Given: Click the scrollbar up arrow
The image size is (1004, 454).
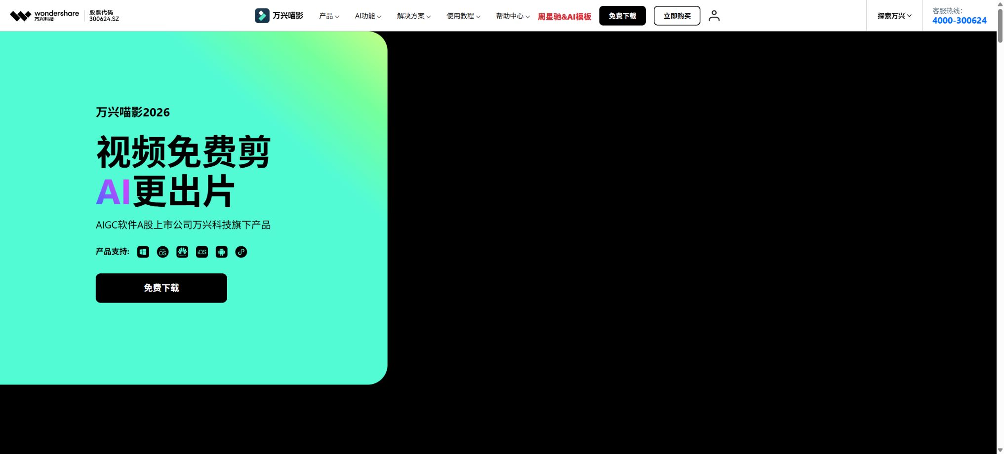Looking at the screenshot, I should pos(1000,4).
